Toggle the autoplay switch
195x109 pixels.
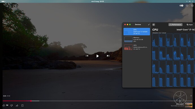click(x=181, y=6)
